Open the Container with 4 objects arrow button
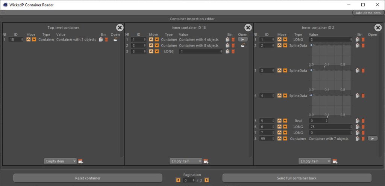This screenshot has width=385, height=186. coord(243,39)
